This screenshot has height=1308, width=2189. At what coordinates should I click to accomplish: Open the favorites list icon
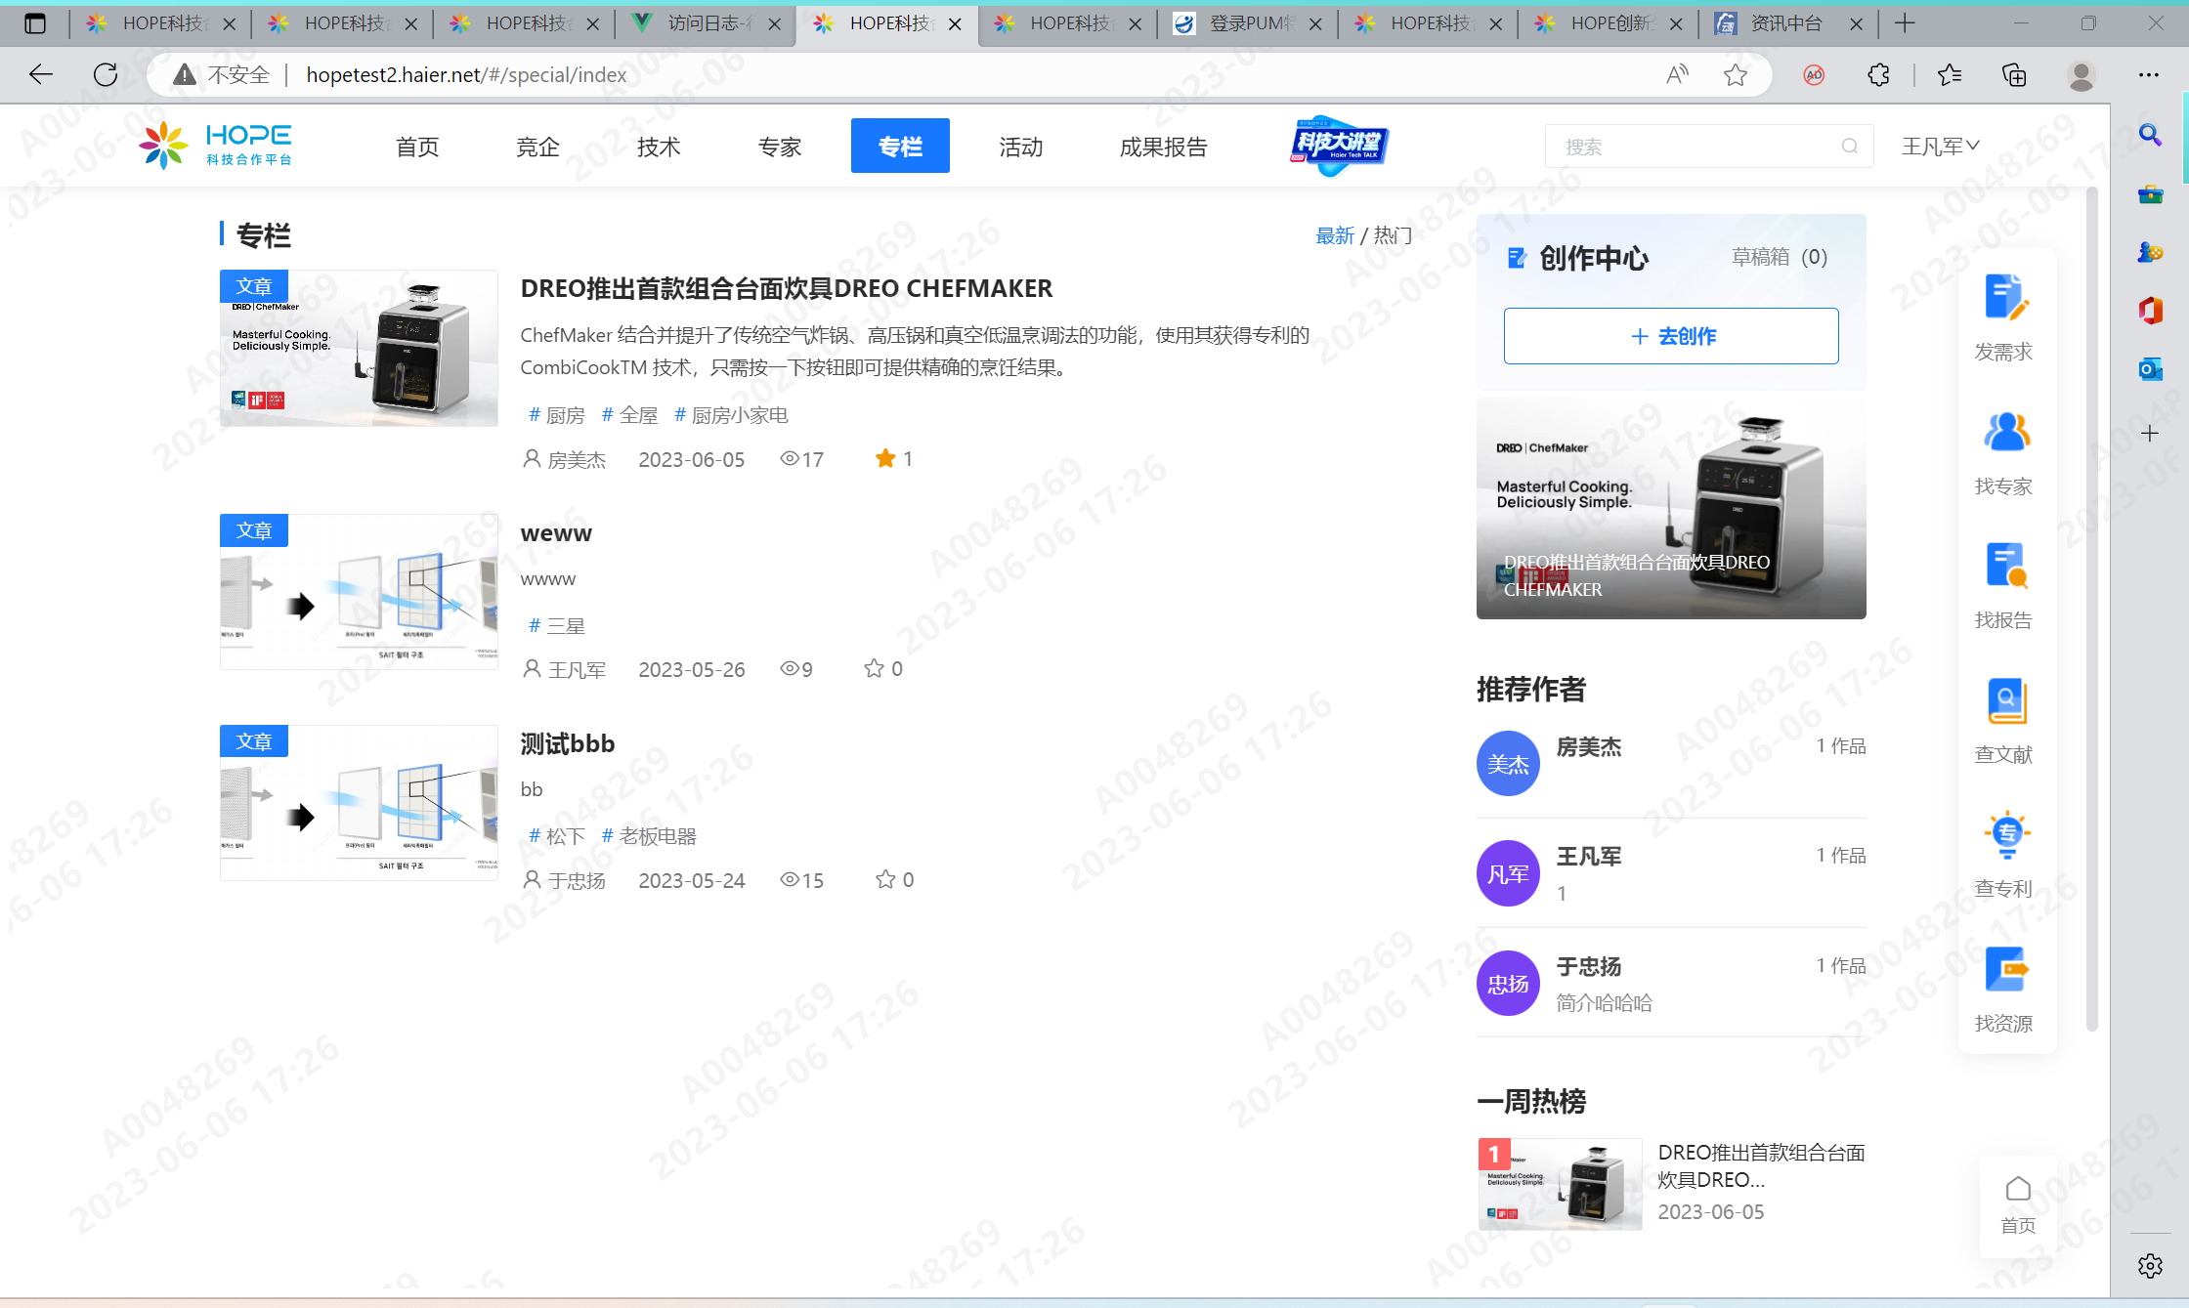[1950, 74]
